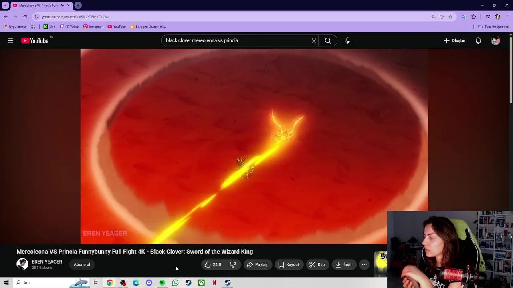Image resolution: width=513 pixels, height=288 pixels.
Task: Open WhatsApp from the taskbar
Action: (175, 283)
